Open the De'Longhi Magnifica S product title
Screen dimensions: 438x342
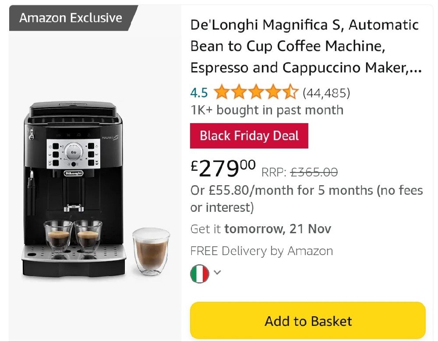(x=306, y=46)
